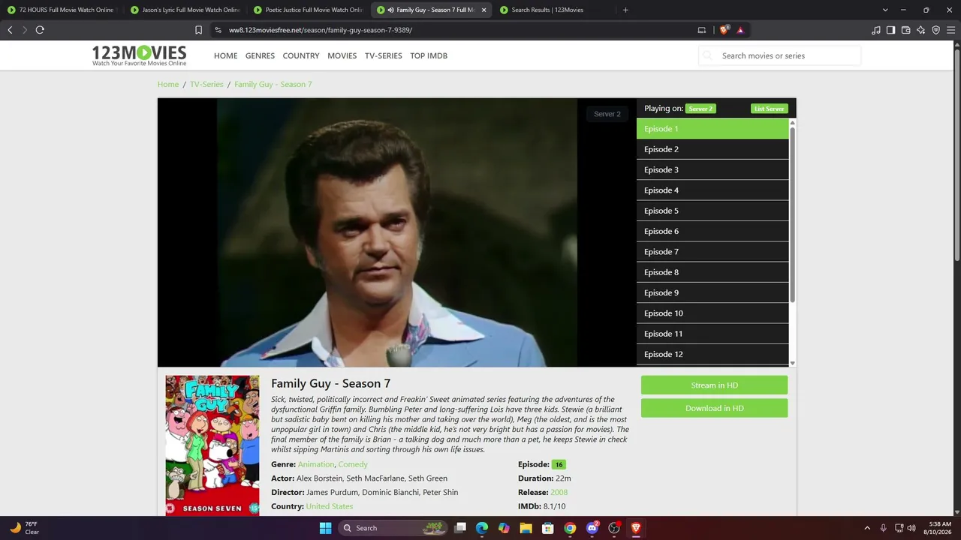Click the Stream in HD button
The image size is (961, 540).
pos(714,385)
